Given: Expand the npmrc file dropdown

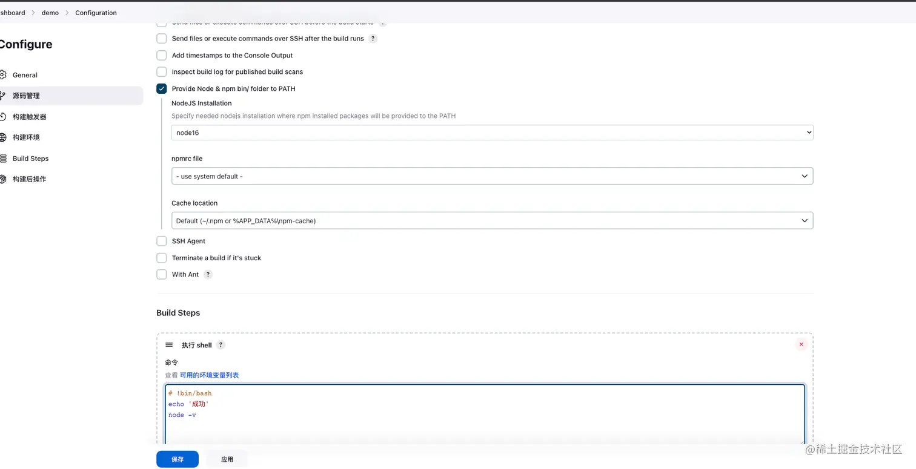Looking at the screenshot, I should (x=492, y=176).
